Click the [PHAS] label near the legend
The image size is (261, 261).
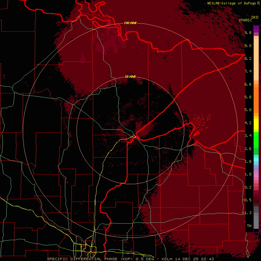pos(245,20)
